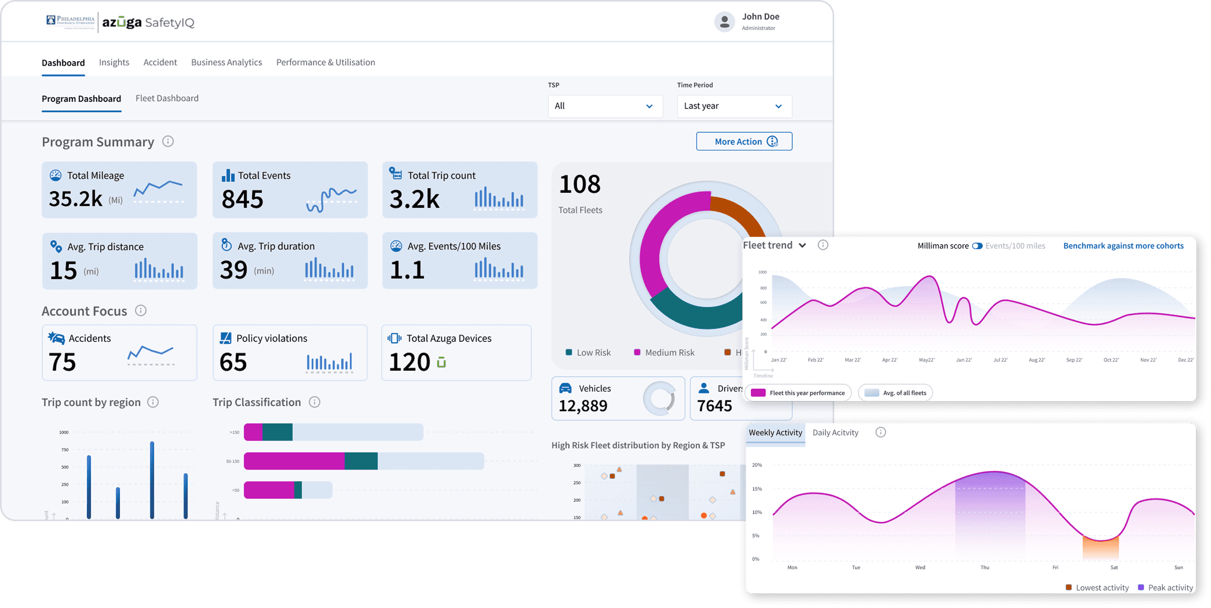Toggle Avg. of all fleets legend
This screenshot has width=1211, height=608.
pyautogui.click(x=896, y=393)
